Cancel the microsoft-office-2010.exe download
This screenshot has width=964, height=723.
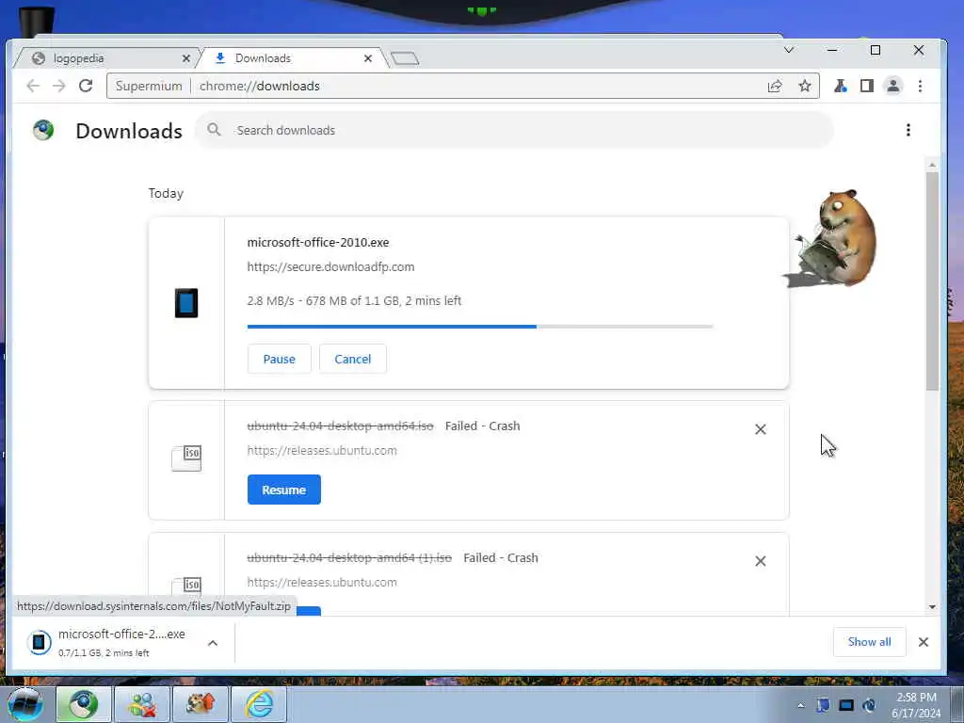353,359
